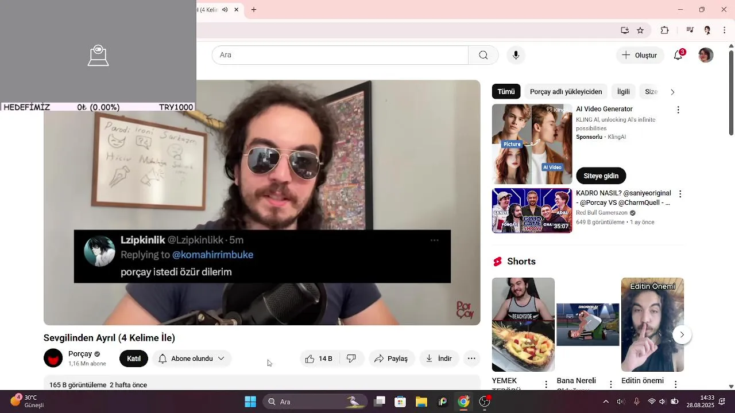735x413 pixels.
Task: Mute the tab via its speaker icon
Action: 225,10
